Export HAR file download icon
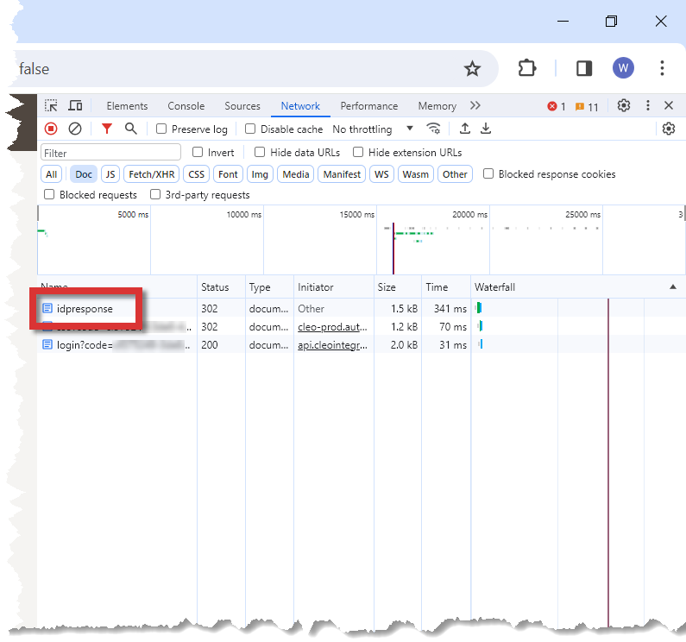Viewport: 686px width, 642px height. tap(486, 129)
